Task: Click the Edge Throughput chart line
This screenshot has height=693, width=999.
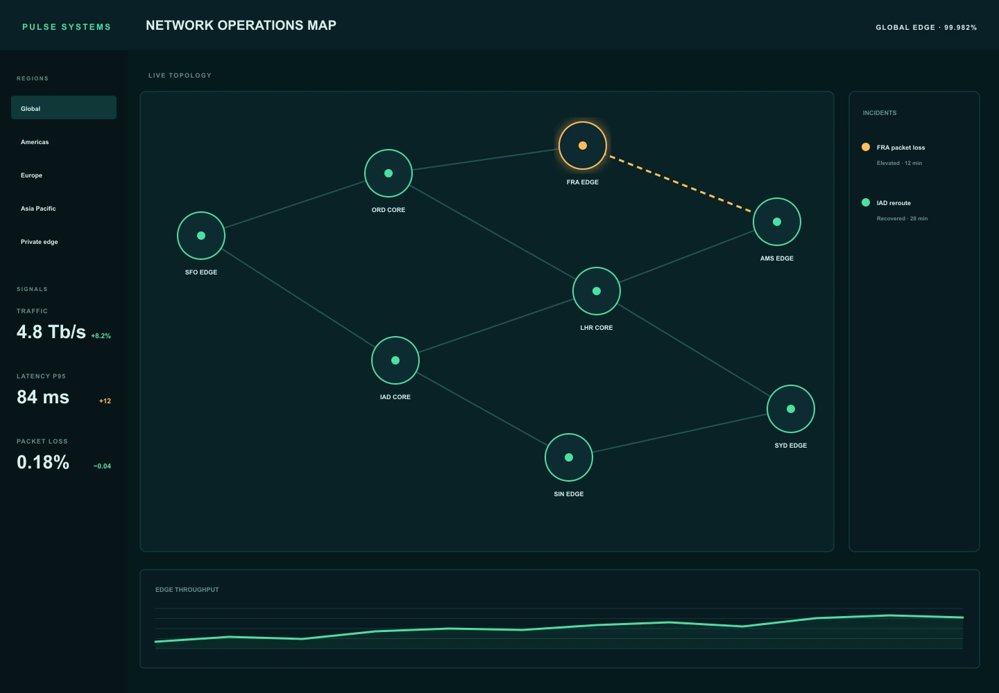Action: 559,628
